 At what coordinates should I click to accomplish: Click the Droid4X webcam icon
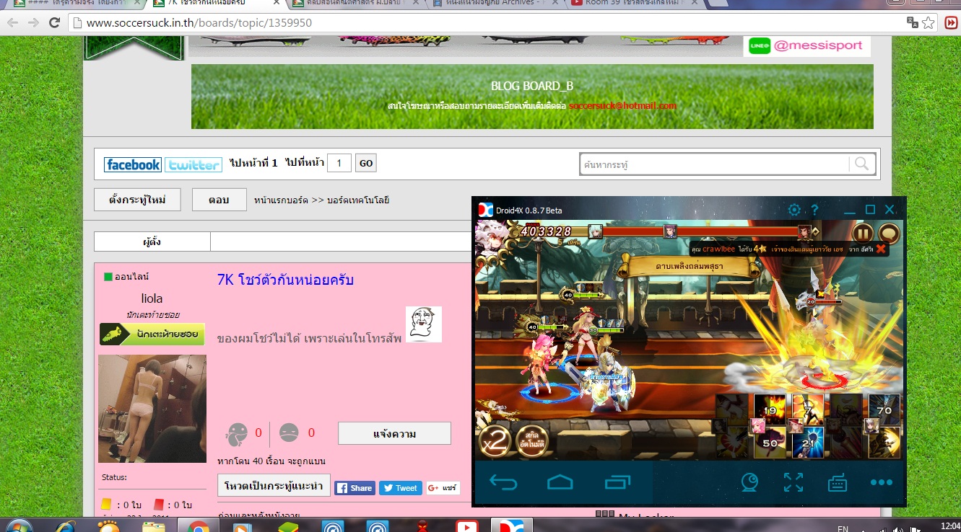coord(750,483)
